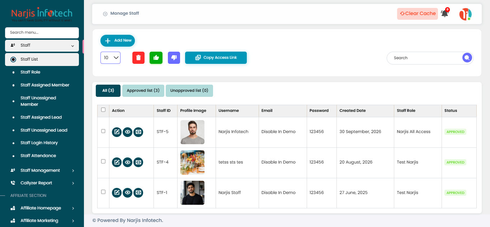490x227 pixels.
Task: Edit staff STF-5 with pencil icon
Action: (117, 132)
